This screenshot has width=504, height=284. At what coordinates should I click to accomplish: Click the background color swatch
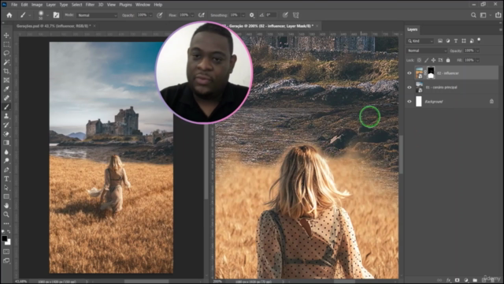(8, 242)
